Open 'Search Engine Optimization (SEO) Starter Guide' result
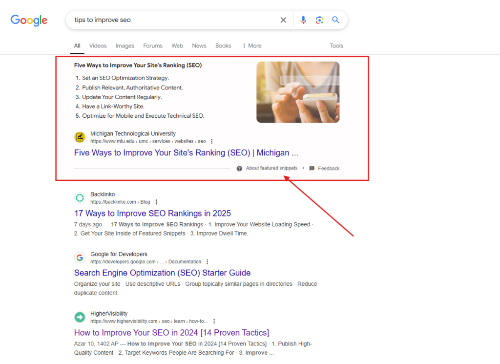 click(162, 273)
